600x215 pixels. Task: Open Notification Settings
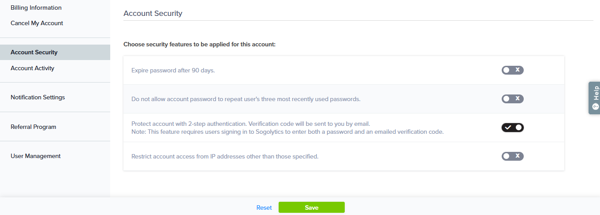pyautogui.click(x=38, y=97)
